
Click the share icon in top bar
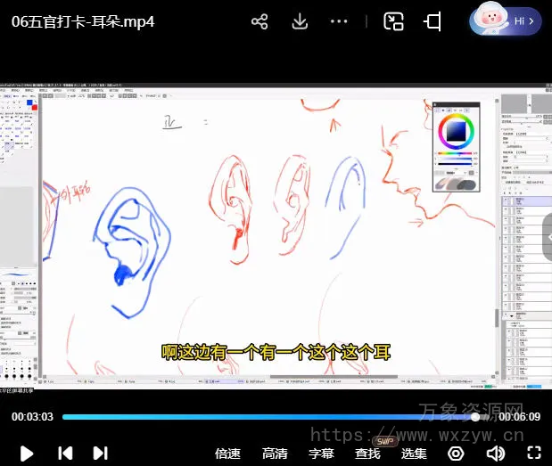(x=260, y=21)
